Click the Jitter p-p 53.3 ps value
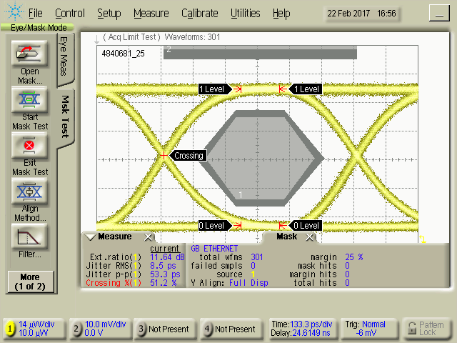Screen dimensions: 457x343 point(165,274)
